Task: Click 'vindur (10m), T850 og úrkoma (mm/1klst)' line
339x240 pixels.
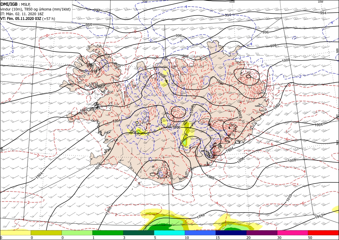Action: point(36,9)
